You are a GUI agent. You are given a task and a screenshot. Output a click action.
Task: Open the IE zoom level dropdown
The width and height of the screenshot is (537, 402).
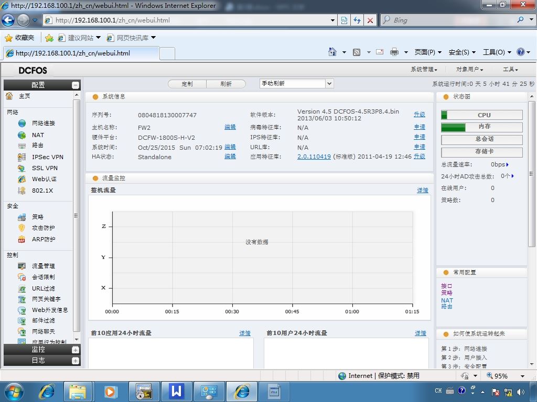point(523,376)
